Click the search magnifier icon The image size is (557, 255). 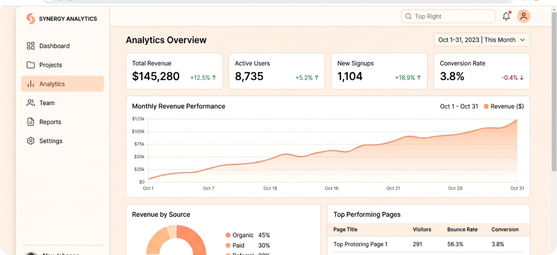(408, 16)
